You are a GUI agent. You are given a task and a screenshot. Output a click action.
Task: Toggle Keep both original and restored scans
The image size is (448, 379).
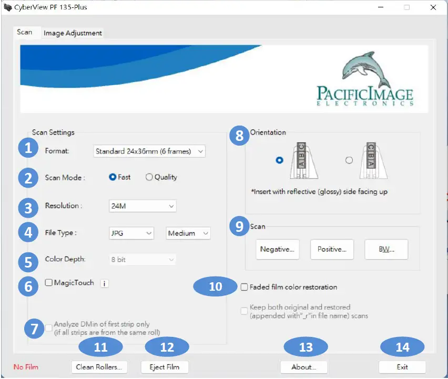pyautogui.click(x=244, y=311)
